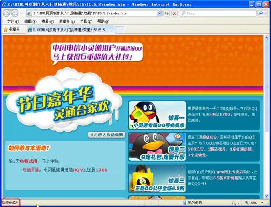271x207 pixels.
Task: Click the security icon beside the zoom level
Action: pos(234,203)
